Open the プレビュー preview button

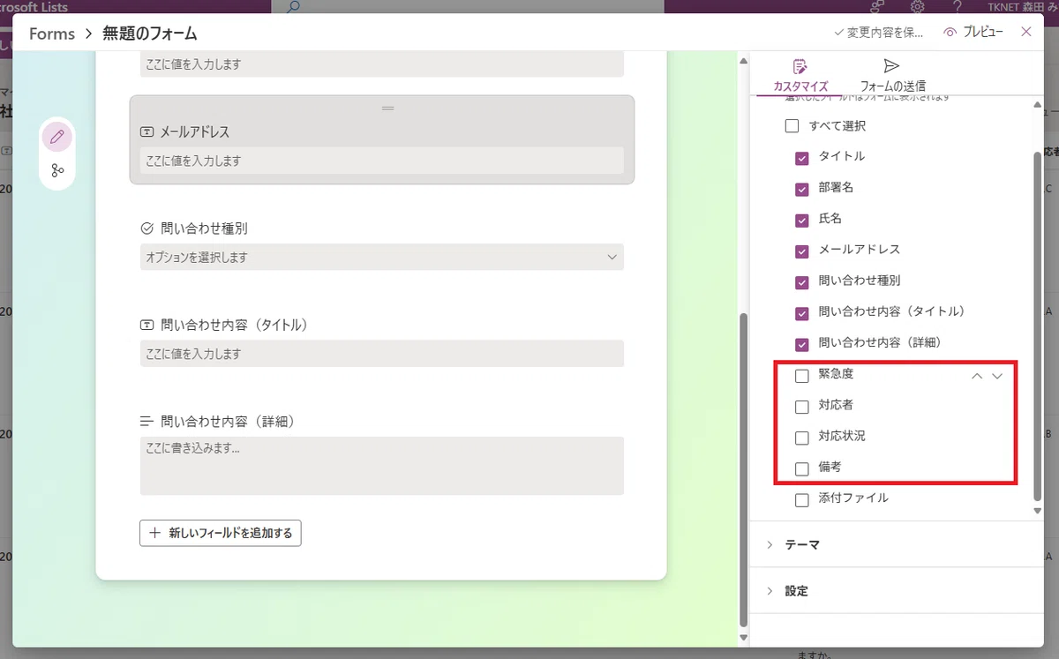coord(973,32)
